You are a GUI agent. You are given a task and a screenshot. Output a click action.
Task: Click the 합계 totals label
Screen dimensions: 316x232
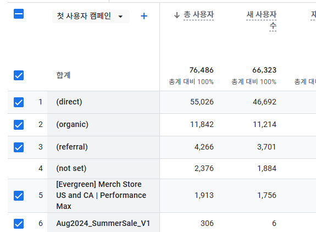pyautogui.click(x=63, y=75)
